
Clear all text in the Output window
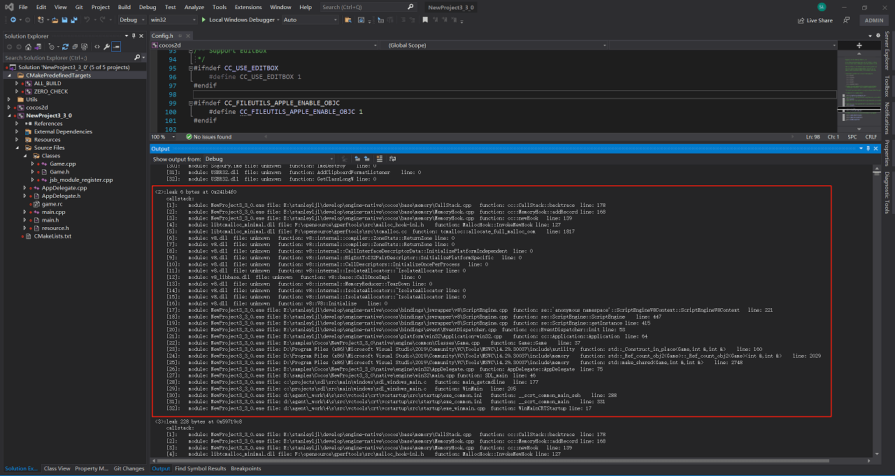click(x=380, y=159)
